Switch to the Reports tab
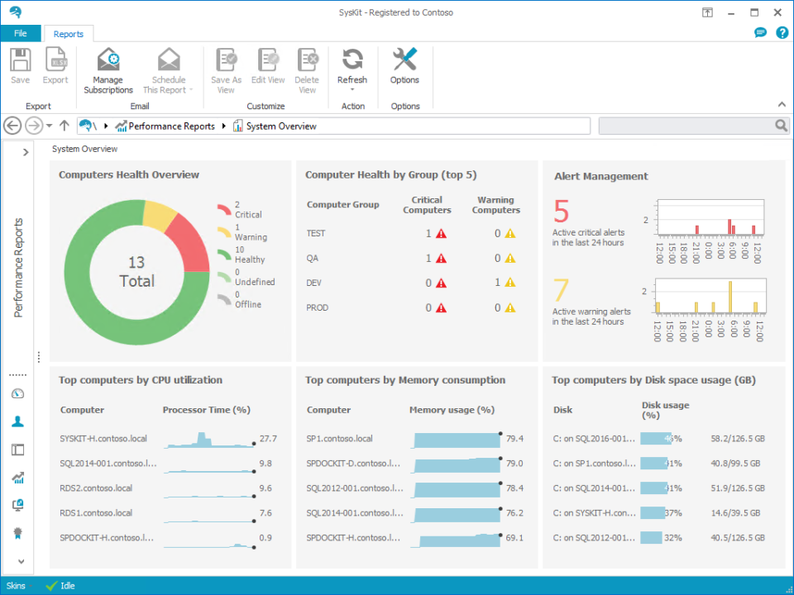This screenshot has width=794, height=595. click(x=68, y=34)
